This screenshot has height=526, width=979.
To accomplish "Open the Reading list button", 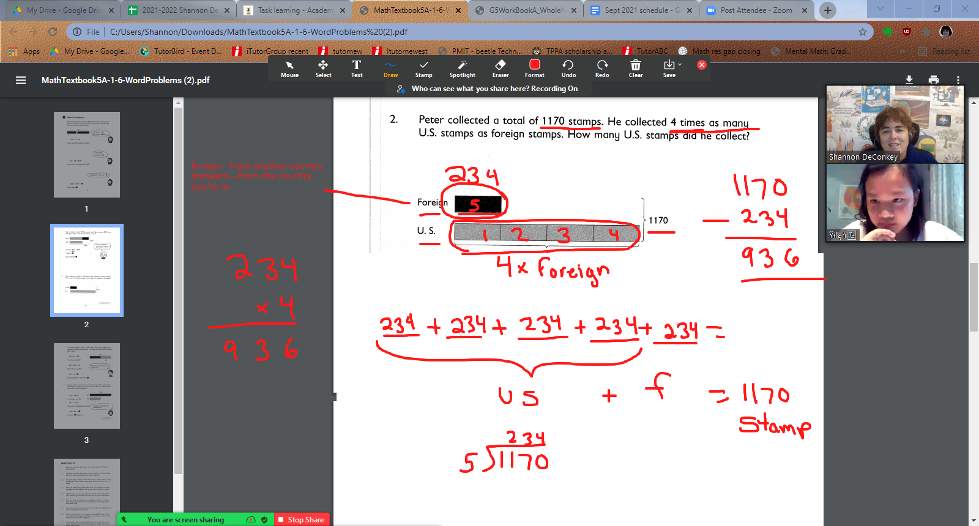I will 945,51.
